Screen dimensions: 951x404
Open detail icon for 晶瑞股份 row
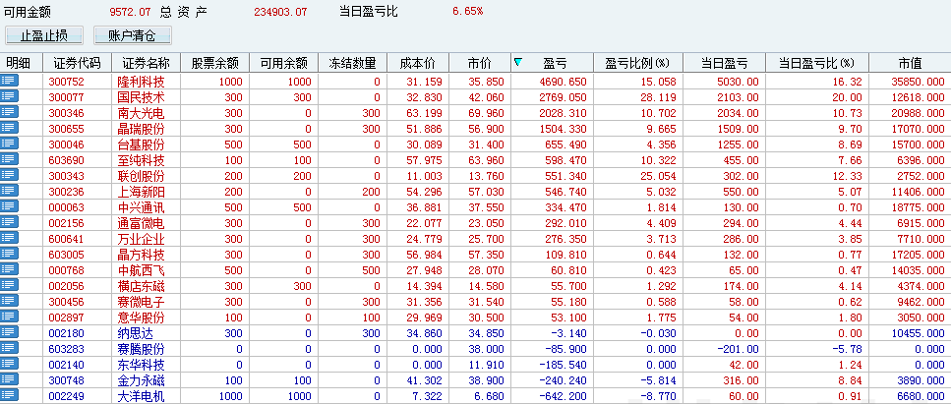tap(10, 128)
